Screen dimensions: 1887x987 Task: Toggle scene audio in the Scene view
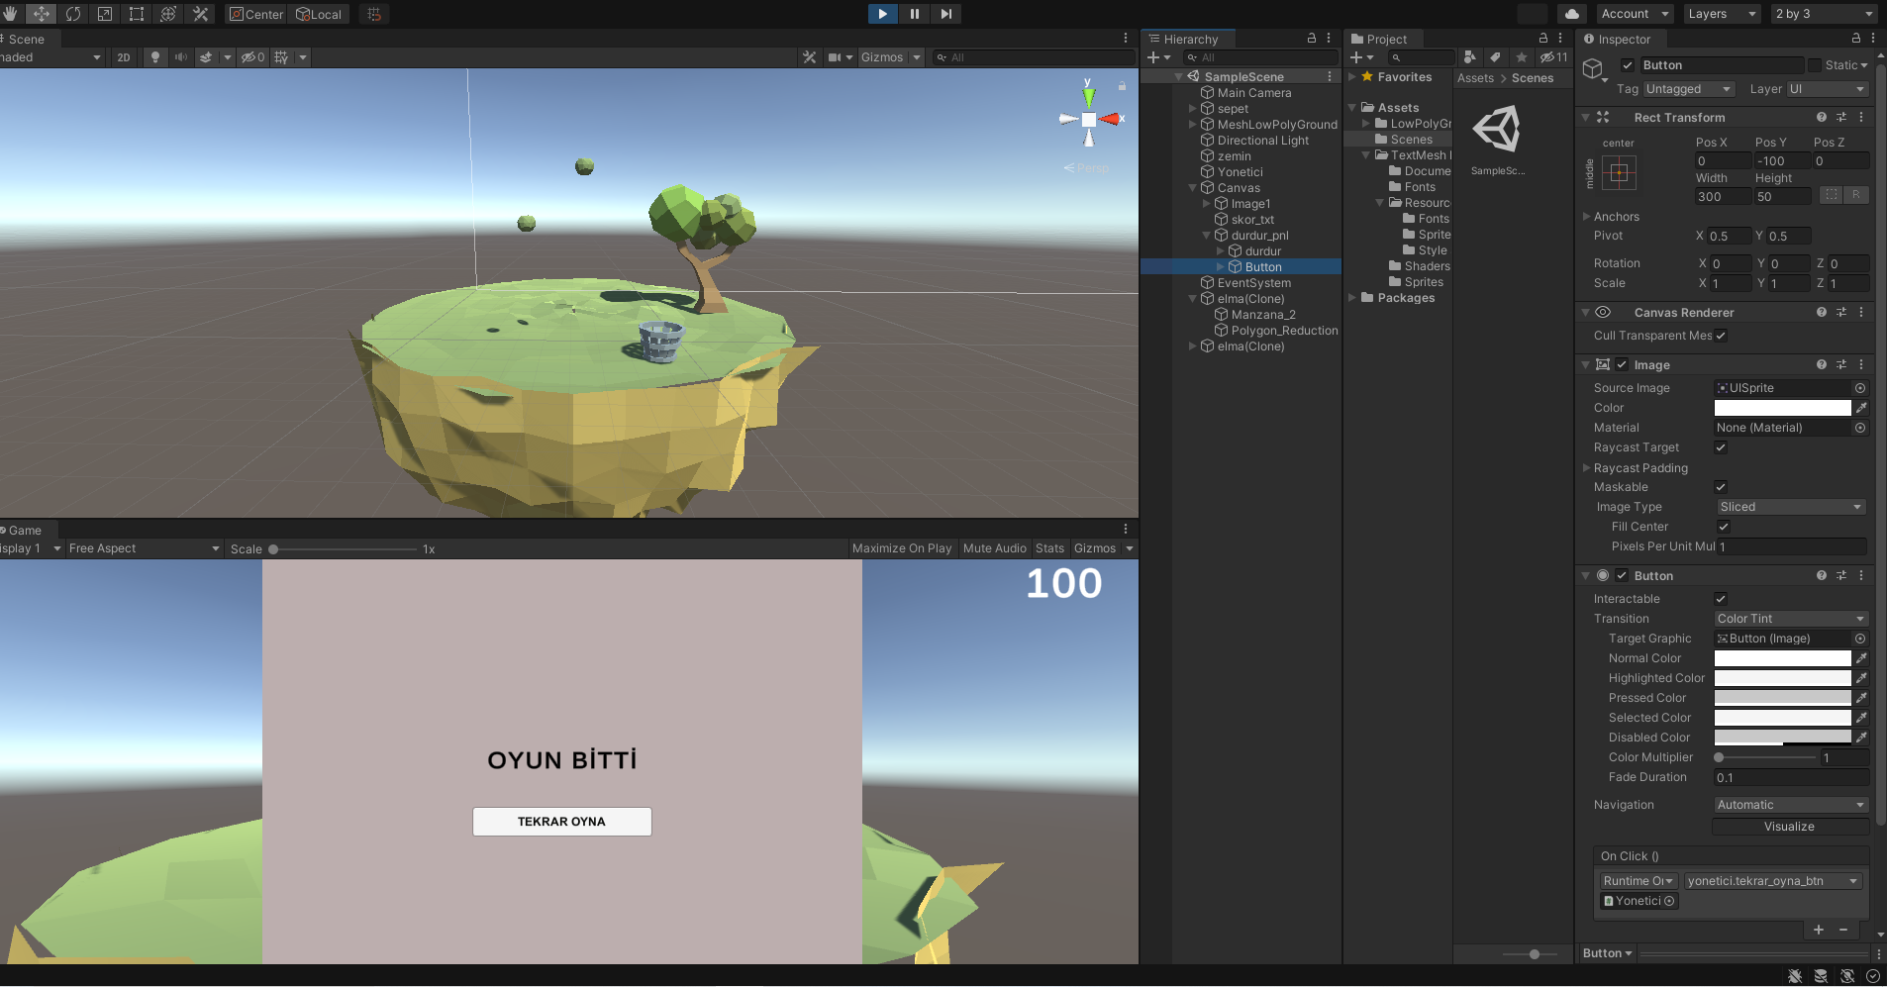(180, 56)
